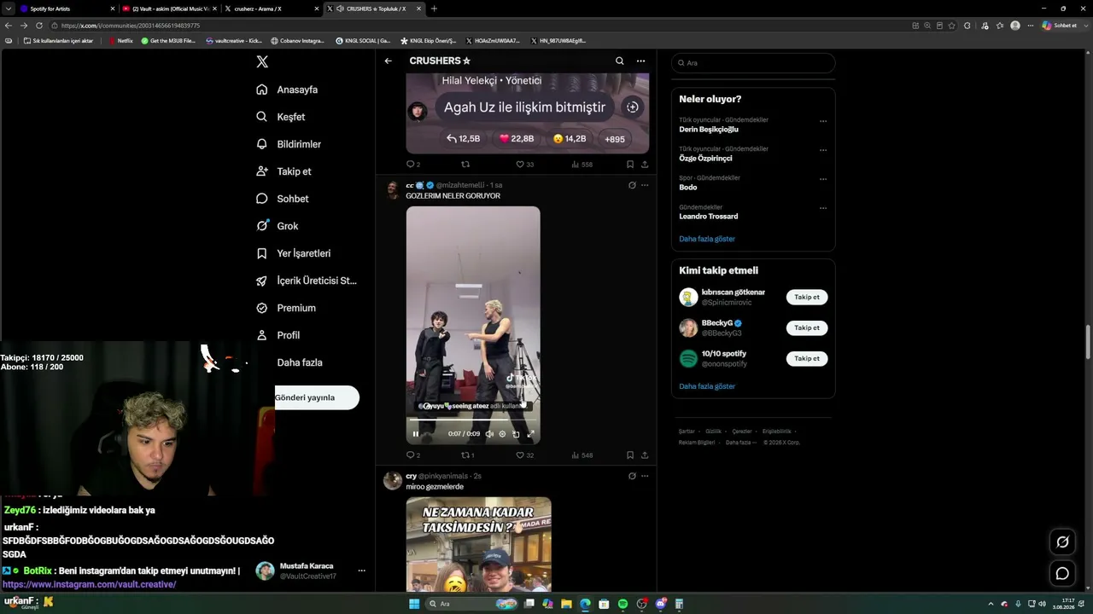Open options for Özge Özpirinçci trend
Viewport: 1093px width, 614px height.
point(823,150)
